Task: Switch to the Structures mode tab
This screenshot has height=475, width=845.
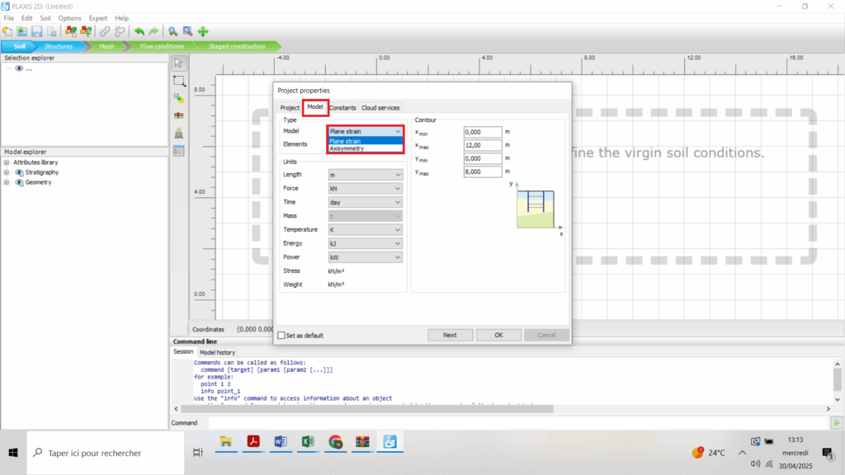Action: (59, 46)
